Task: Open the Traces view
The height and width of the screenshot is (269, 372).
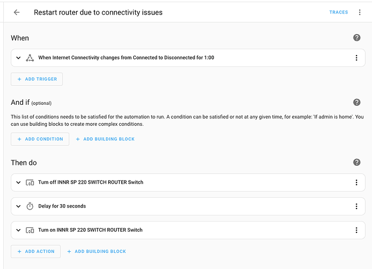Action: 339,12
